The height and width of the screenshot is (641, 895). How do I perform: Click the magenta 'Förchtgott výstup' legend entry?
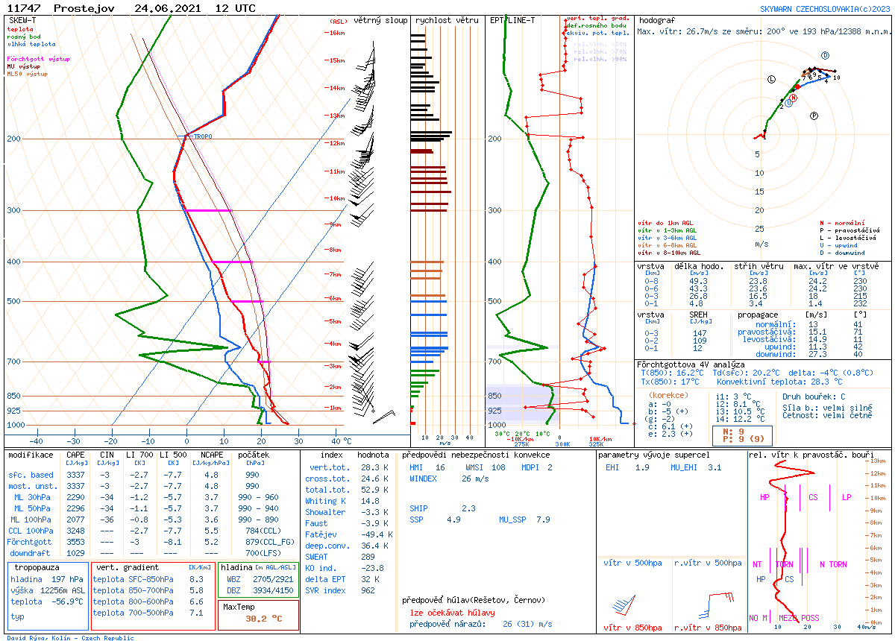click(39, 59)
